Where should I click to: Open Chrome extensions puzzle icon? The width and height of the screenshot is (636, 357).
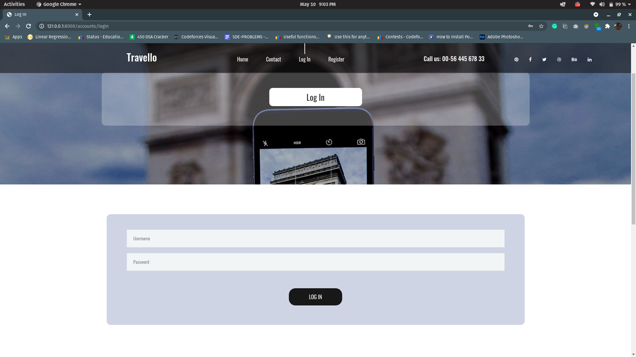pos(608,26)
